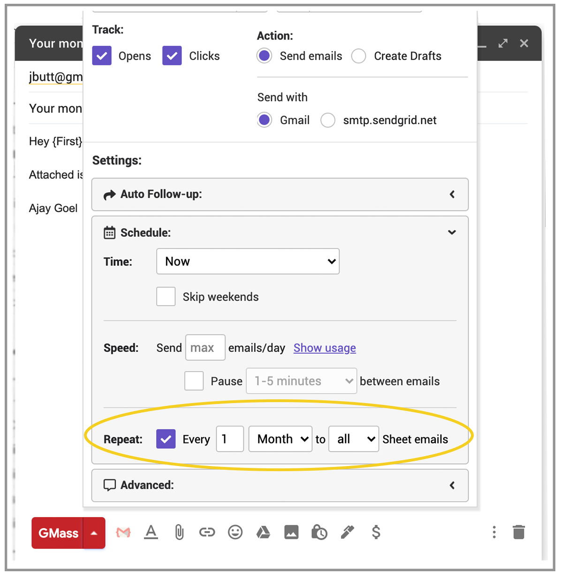Image resolution: width=561 pixels, height=575 pixels.
Task: Select the Send emails radio button
Action: click(x=265, y=55)
